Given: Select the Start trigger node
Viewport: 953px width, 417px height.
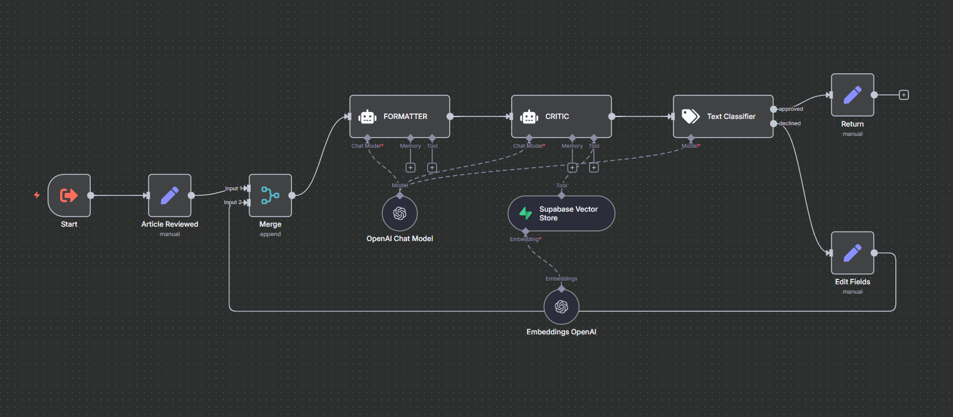Looking at the screenshot, I should [x=69, y=195].
